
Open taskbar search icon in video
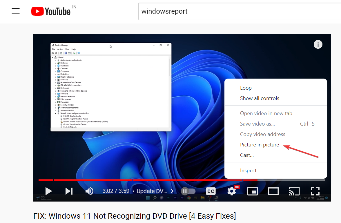click(x=155, y=198)
